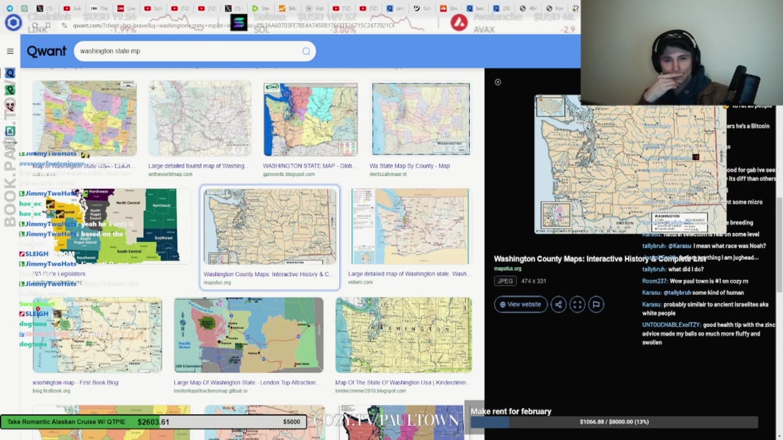
Task: Click the browser address bar URL
Action: pyautogui.click(x=234, y=25)
